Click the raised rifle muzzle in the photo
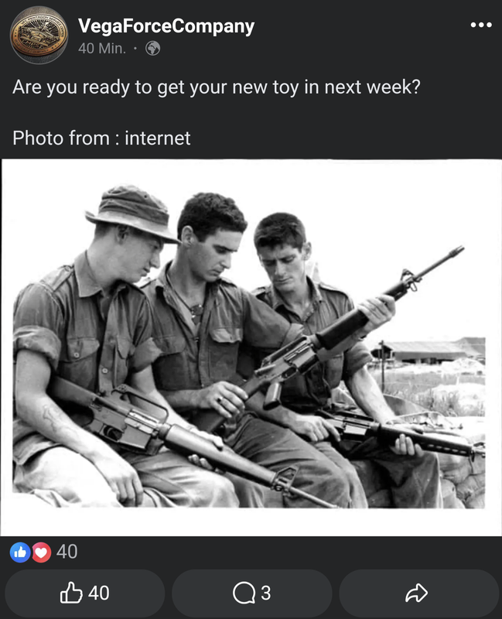 point(457,251)
